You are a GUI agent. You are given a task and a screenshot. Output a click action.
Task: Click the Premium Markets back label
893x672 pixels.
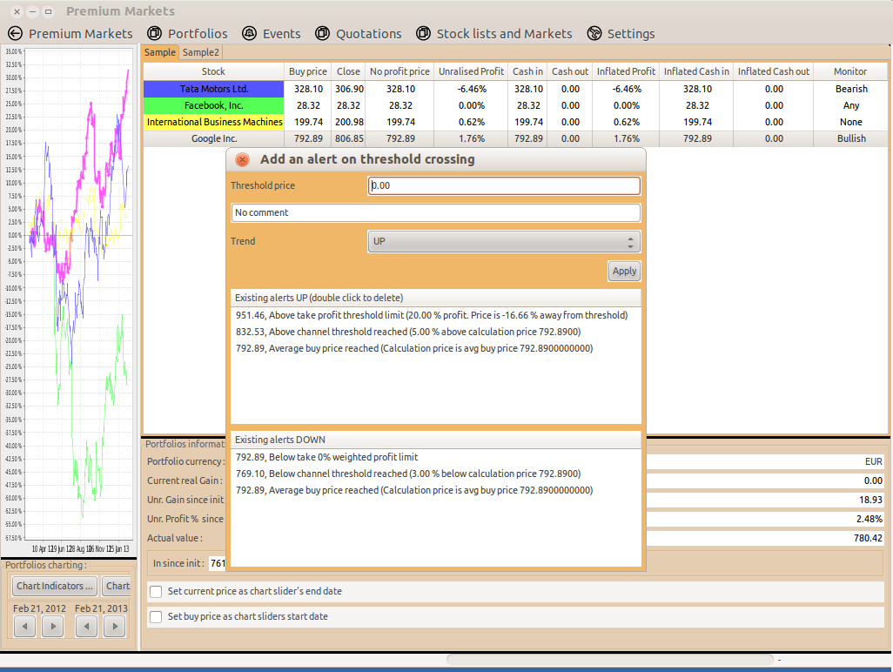80,34
